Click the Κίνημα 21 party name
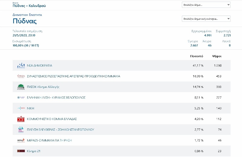242x157 pixels. [x=34, y=151]
